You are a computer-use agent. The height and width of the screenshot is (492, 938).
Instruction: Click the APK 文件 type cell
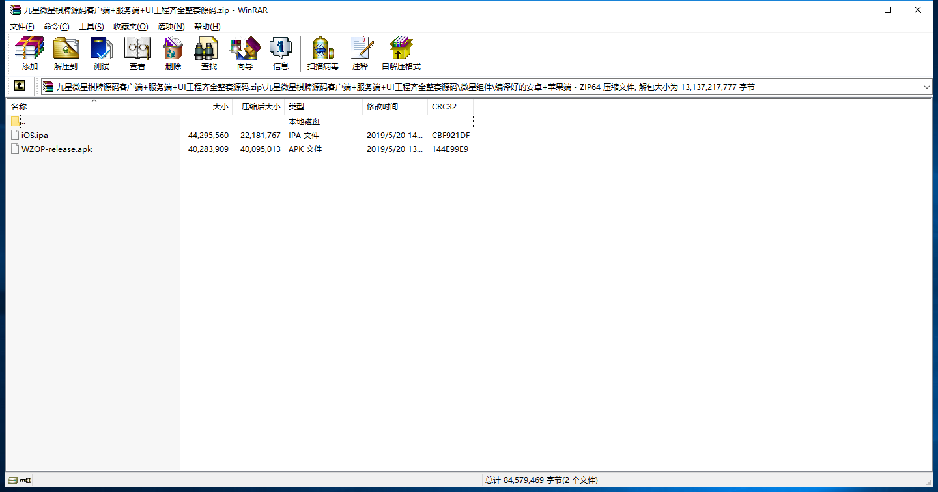click(306, 149)
